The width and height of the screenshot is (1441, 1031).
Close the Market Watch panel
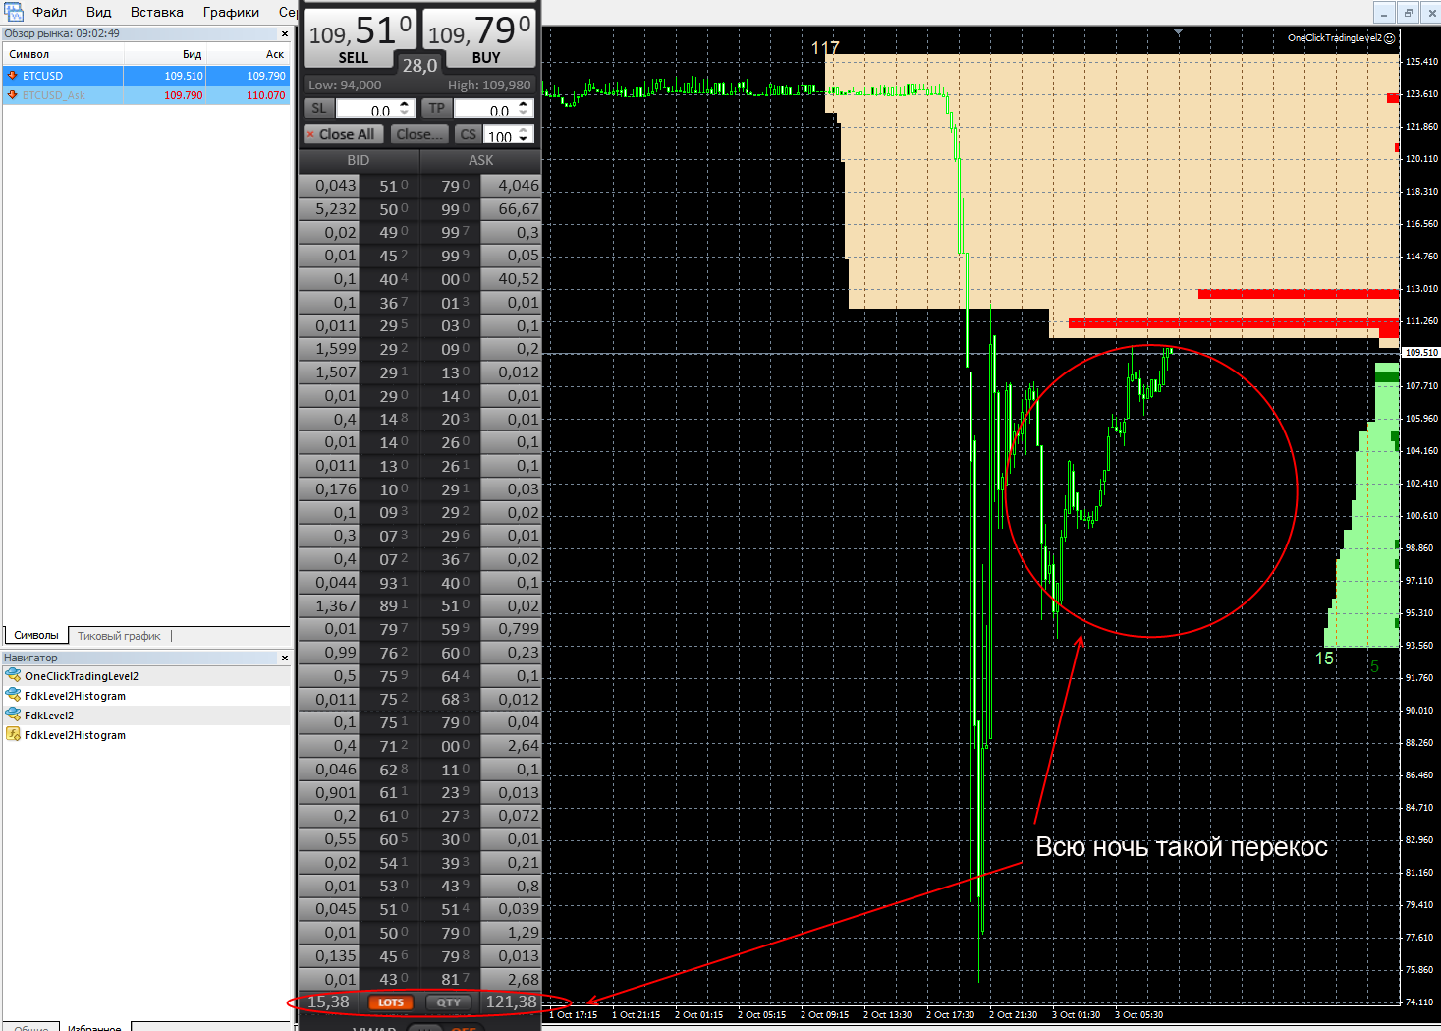pos(285,33)
